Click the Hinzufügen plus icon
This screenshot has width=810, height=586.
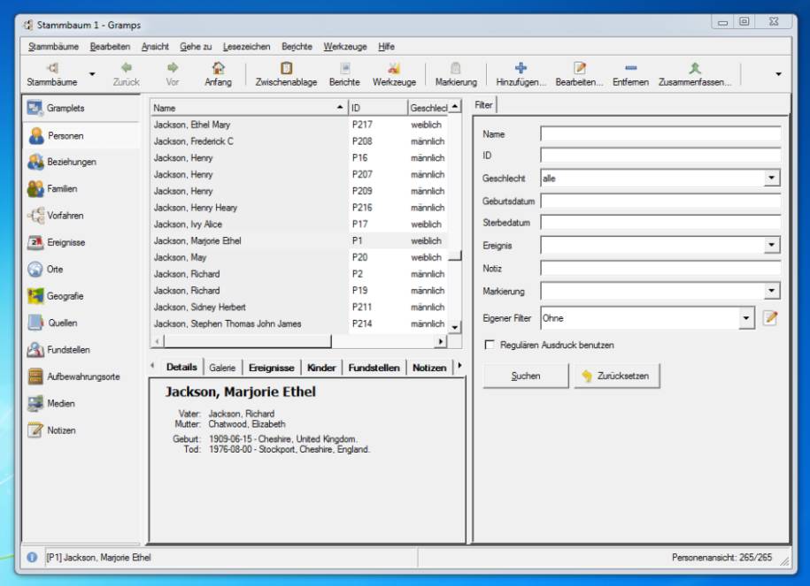[521, 68]
